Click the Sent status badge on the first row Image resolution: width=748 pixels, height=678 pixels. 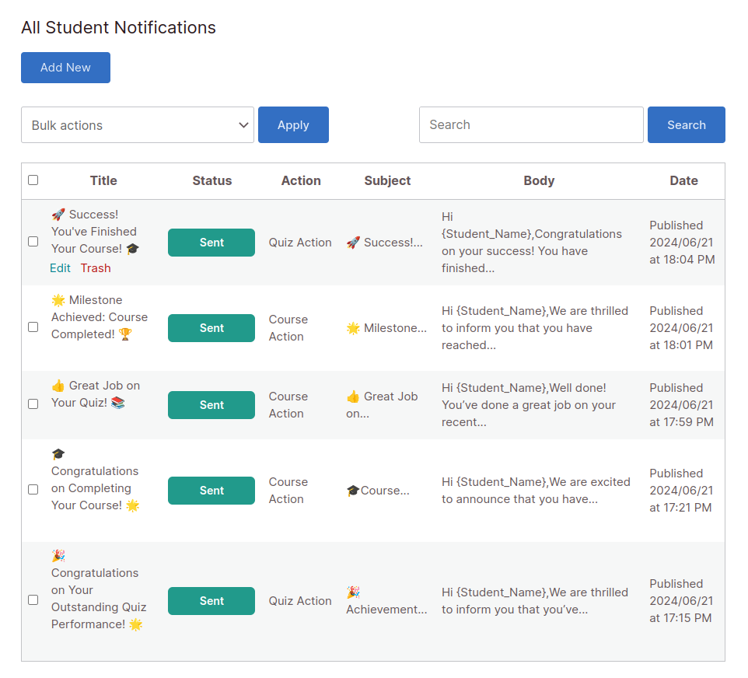click(211, 242)
